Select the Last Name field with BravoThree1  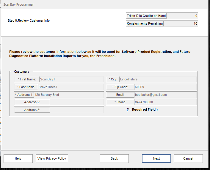coord(70,87)
